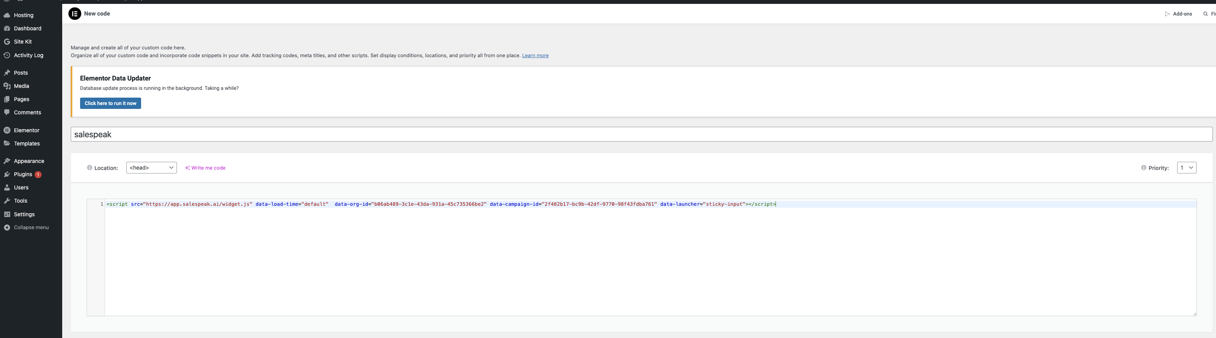Open Site Kit menu item
The height and width of the screenshot is (338, 1216).
click(31, 42)
